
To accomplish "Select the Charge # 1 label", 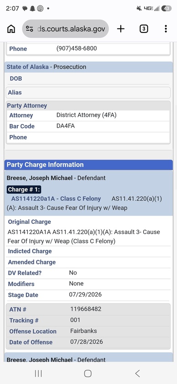I will [x=24, y=189].
